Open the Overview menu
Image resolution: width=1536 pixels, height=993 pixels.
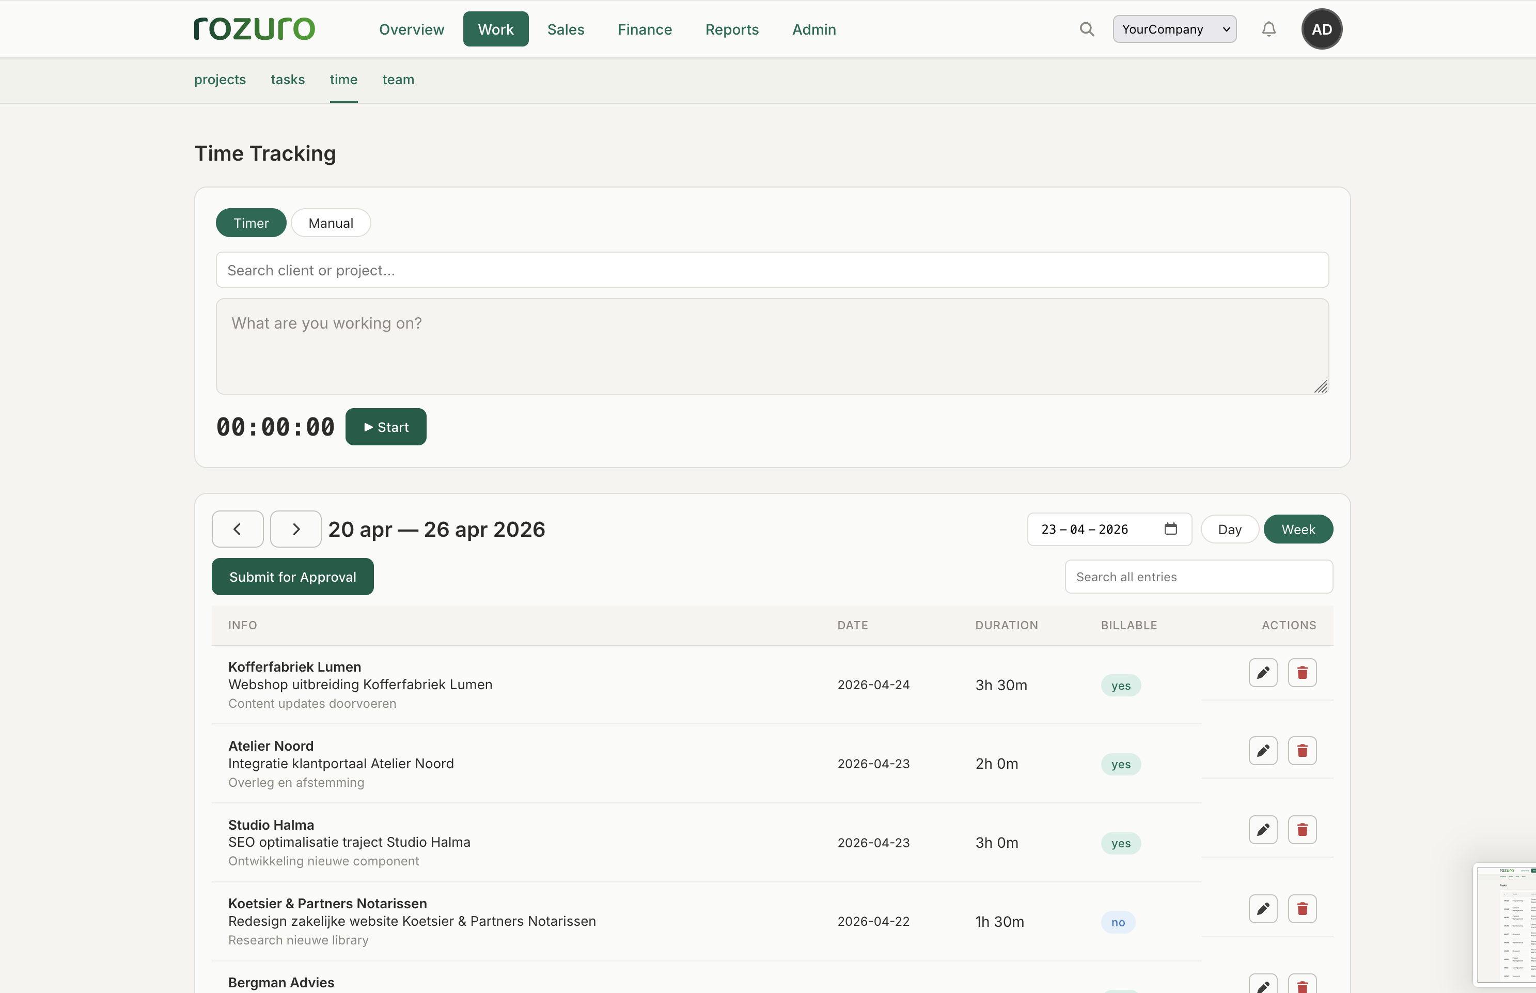(x=411, y=29)
